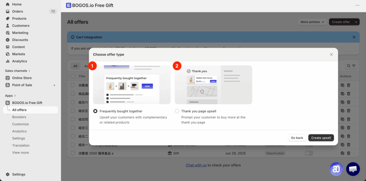Select Frequently bought together radio option
The width and height of the screenshot is (366, 181).
tap(95, 111)
